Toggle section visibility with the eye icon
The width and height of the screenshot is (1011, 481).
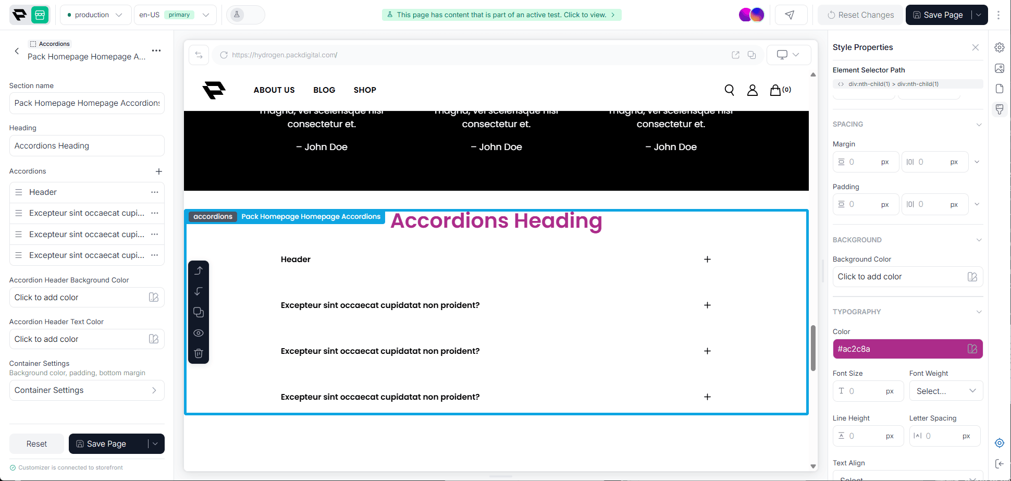pos(199,333)
